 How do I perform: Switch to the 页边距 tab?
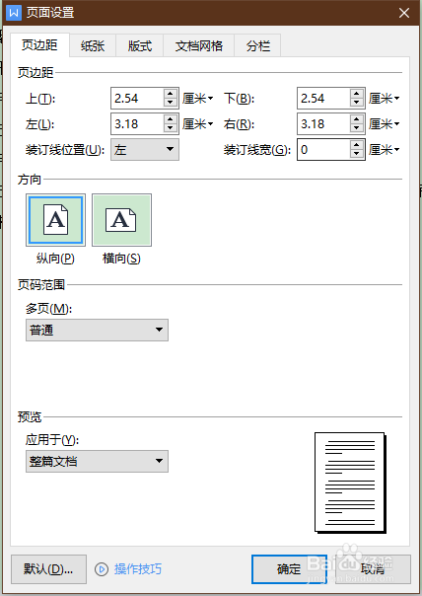pos(39,45)
